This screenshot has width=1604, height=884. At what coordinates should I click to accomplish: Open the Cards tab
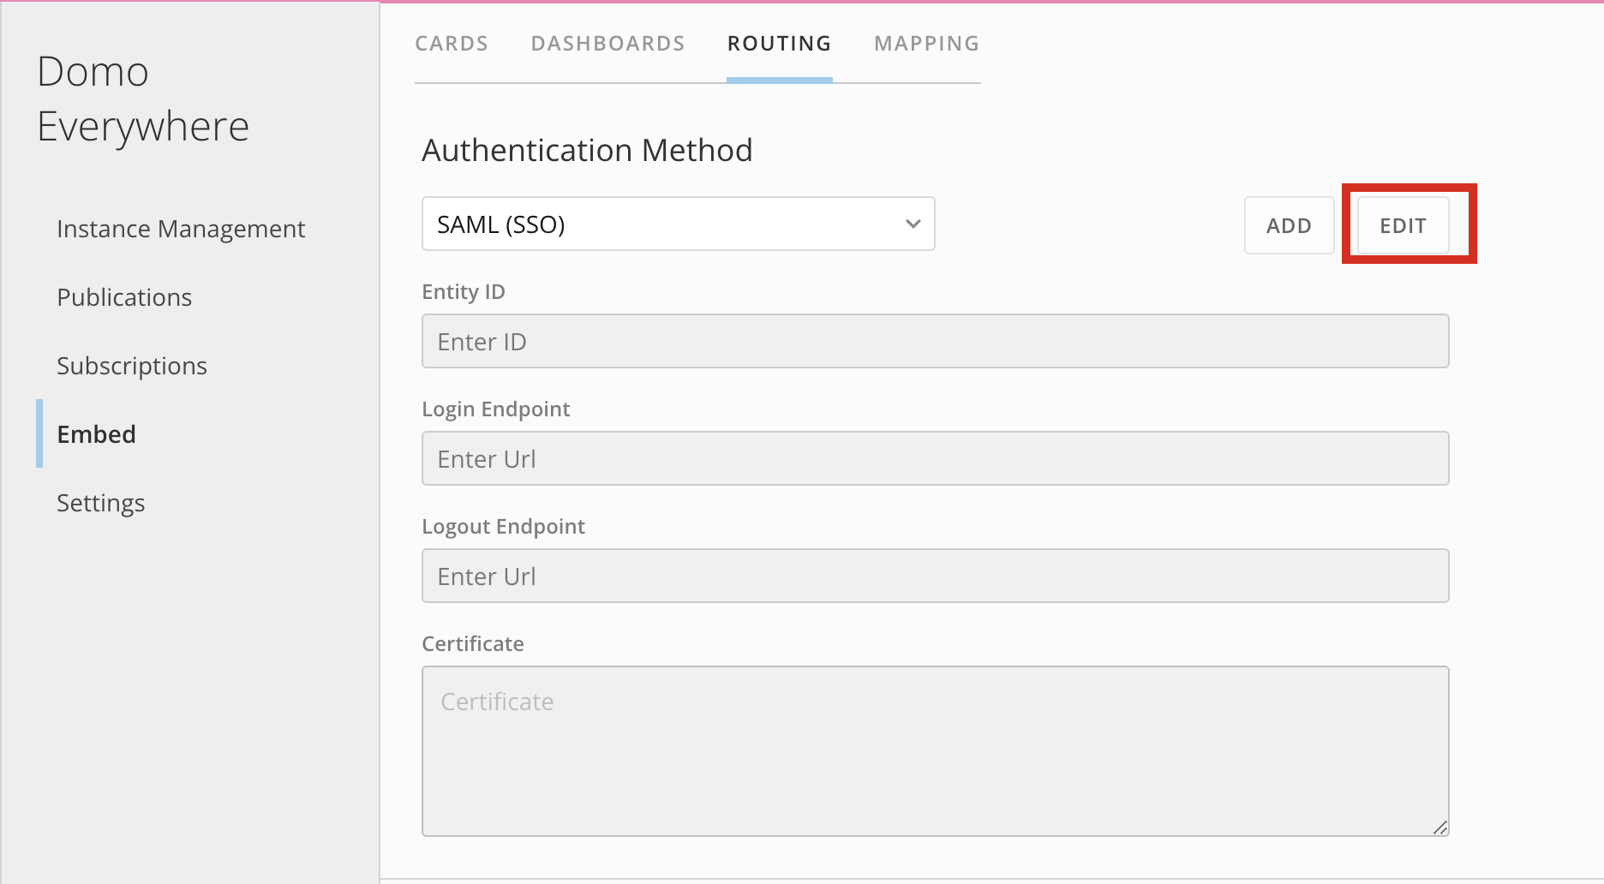pos(452,44)
